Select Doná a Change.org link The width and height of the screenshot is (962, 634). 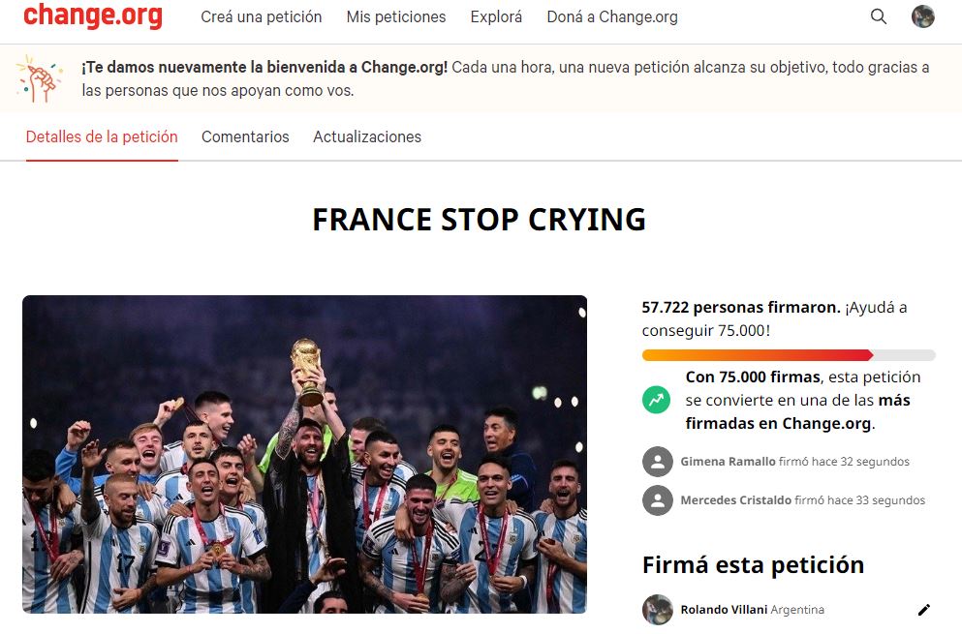point(612,17)
